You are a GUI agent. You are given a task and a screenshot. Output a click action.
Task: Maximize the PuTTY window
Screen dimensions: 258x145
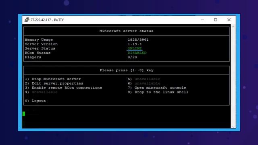tap(216, 20)
